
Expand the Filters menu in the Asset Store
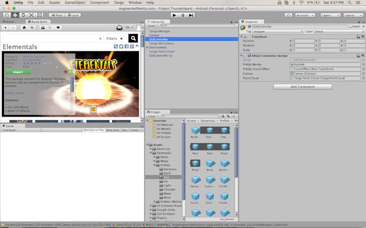[114, 38]
